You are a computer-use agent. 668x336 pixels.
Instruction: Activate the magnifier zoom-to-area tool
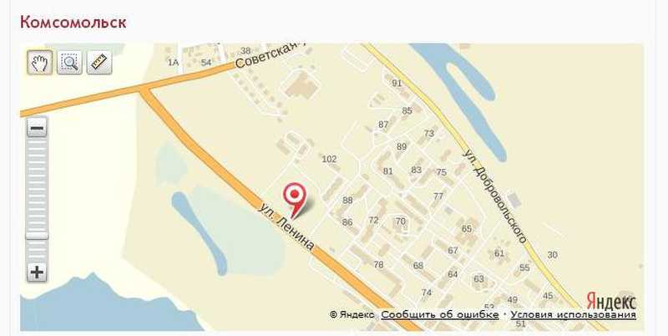[x=69, y=63]
